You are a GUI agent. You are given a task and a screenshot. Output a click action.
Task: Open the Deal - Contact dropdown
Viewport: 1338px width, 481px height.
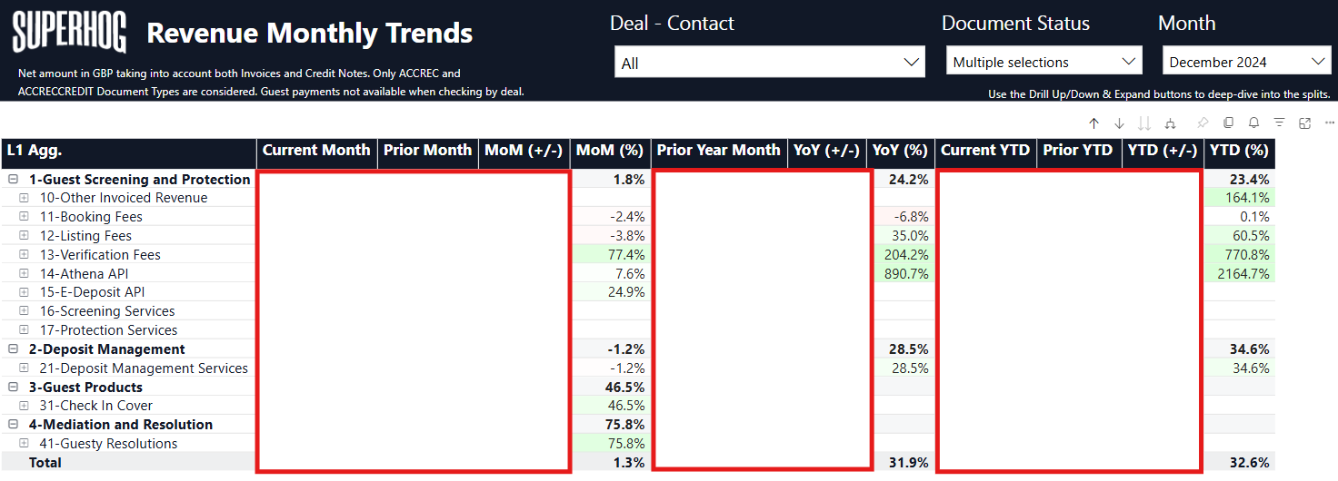pos(769,63)
